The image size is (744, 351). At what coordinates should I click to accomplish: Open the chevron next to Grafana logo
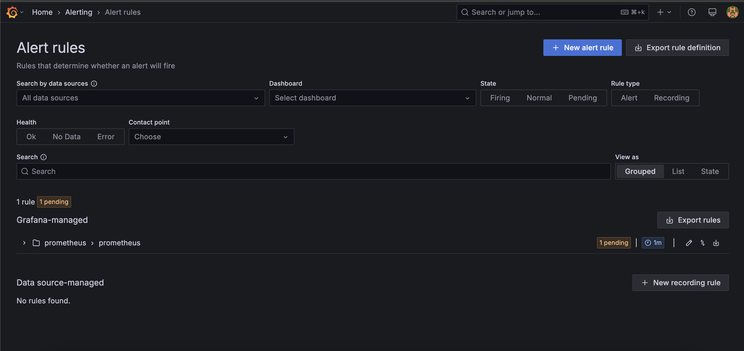22,12
